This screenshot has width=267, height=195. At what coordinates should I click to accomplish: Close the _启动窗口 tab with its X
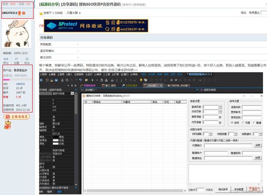[x=161, y=85]
